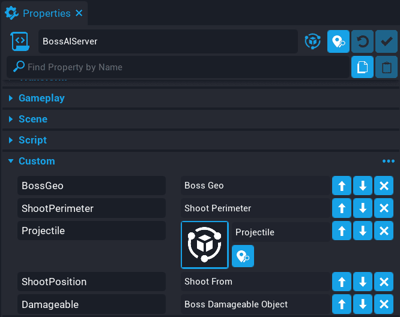Select the Properties tab
This screenshot has height=317, width=400.
click(46, 13)
